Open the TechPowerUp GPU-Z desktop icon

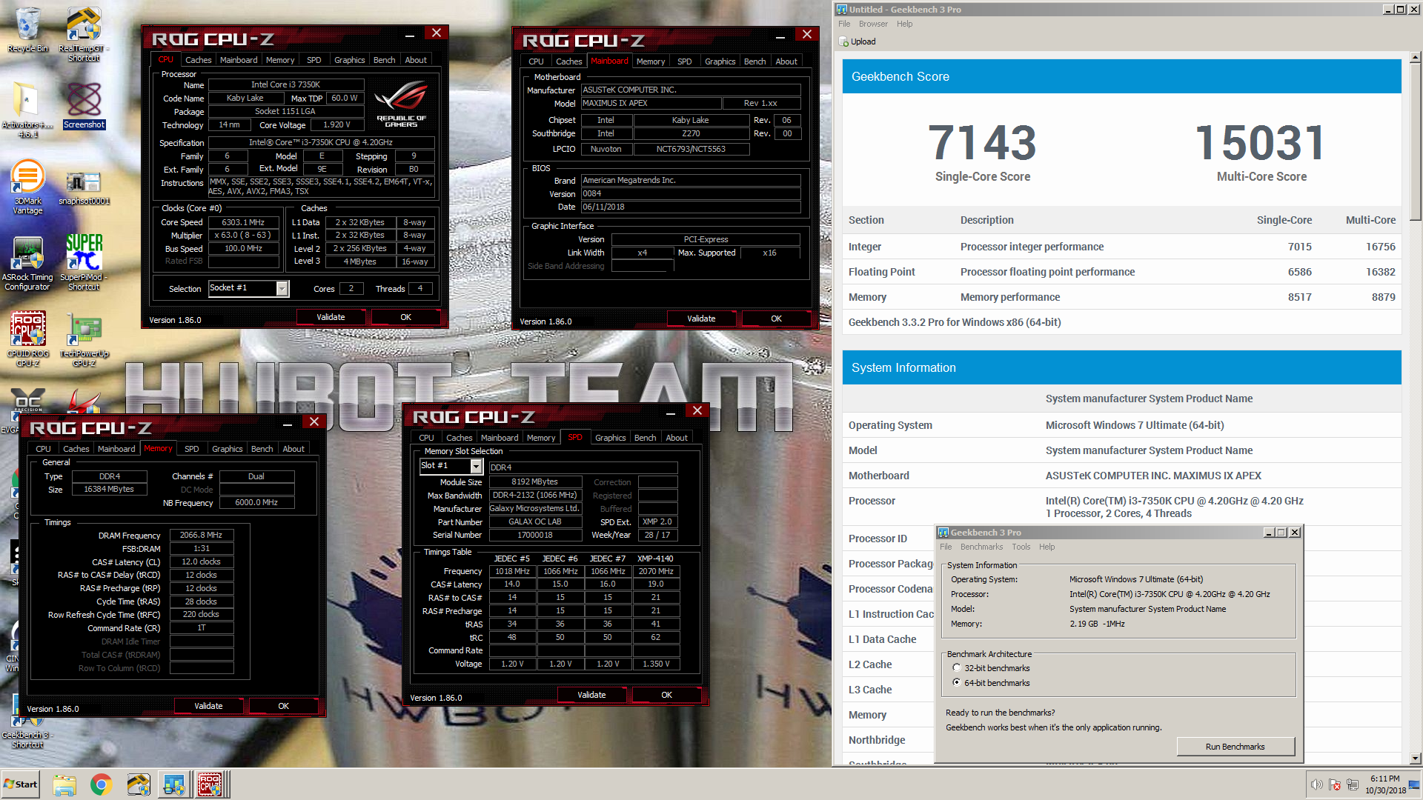84,339
